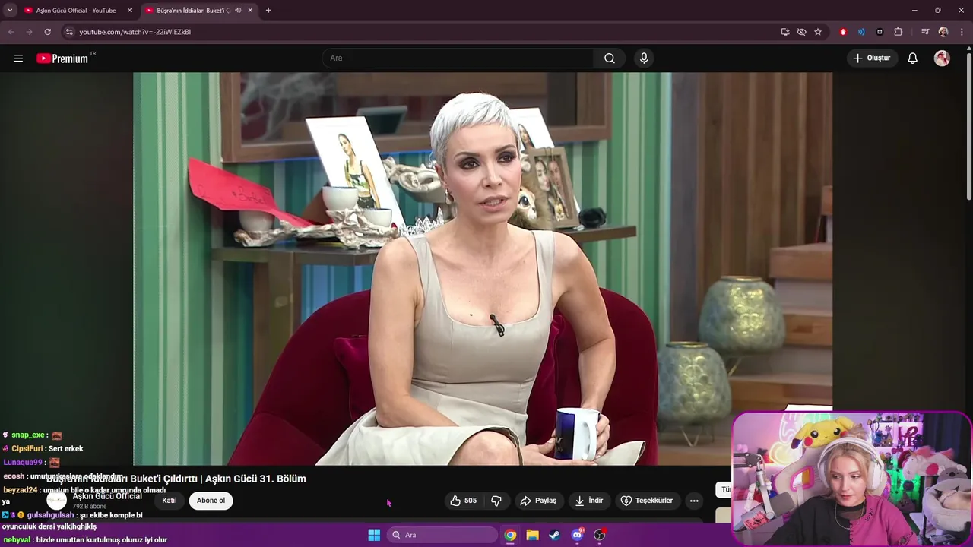The height and width of the screenshot is (547, 973).
Task: Open the Chrome three-dot menu
Action: [962, 32]
